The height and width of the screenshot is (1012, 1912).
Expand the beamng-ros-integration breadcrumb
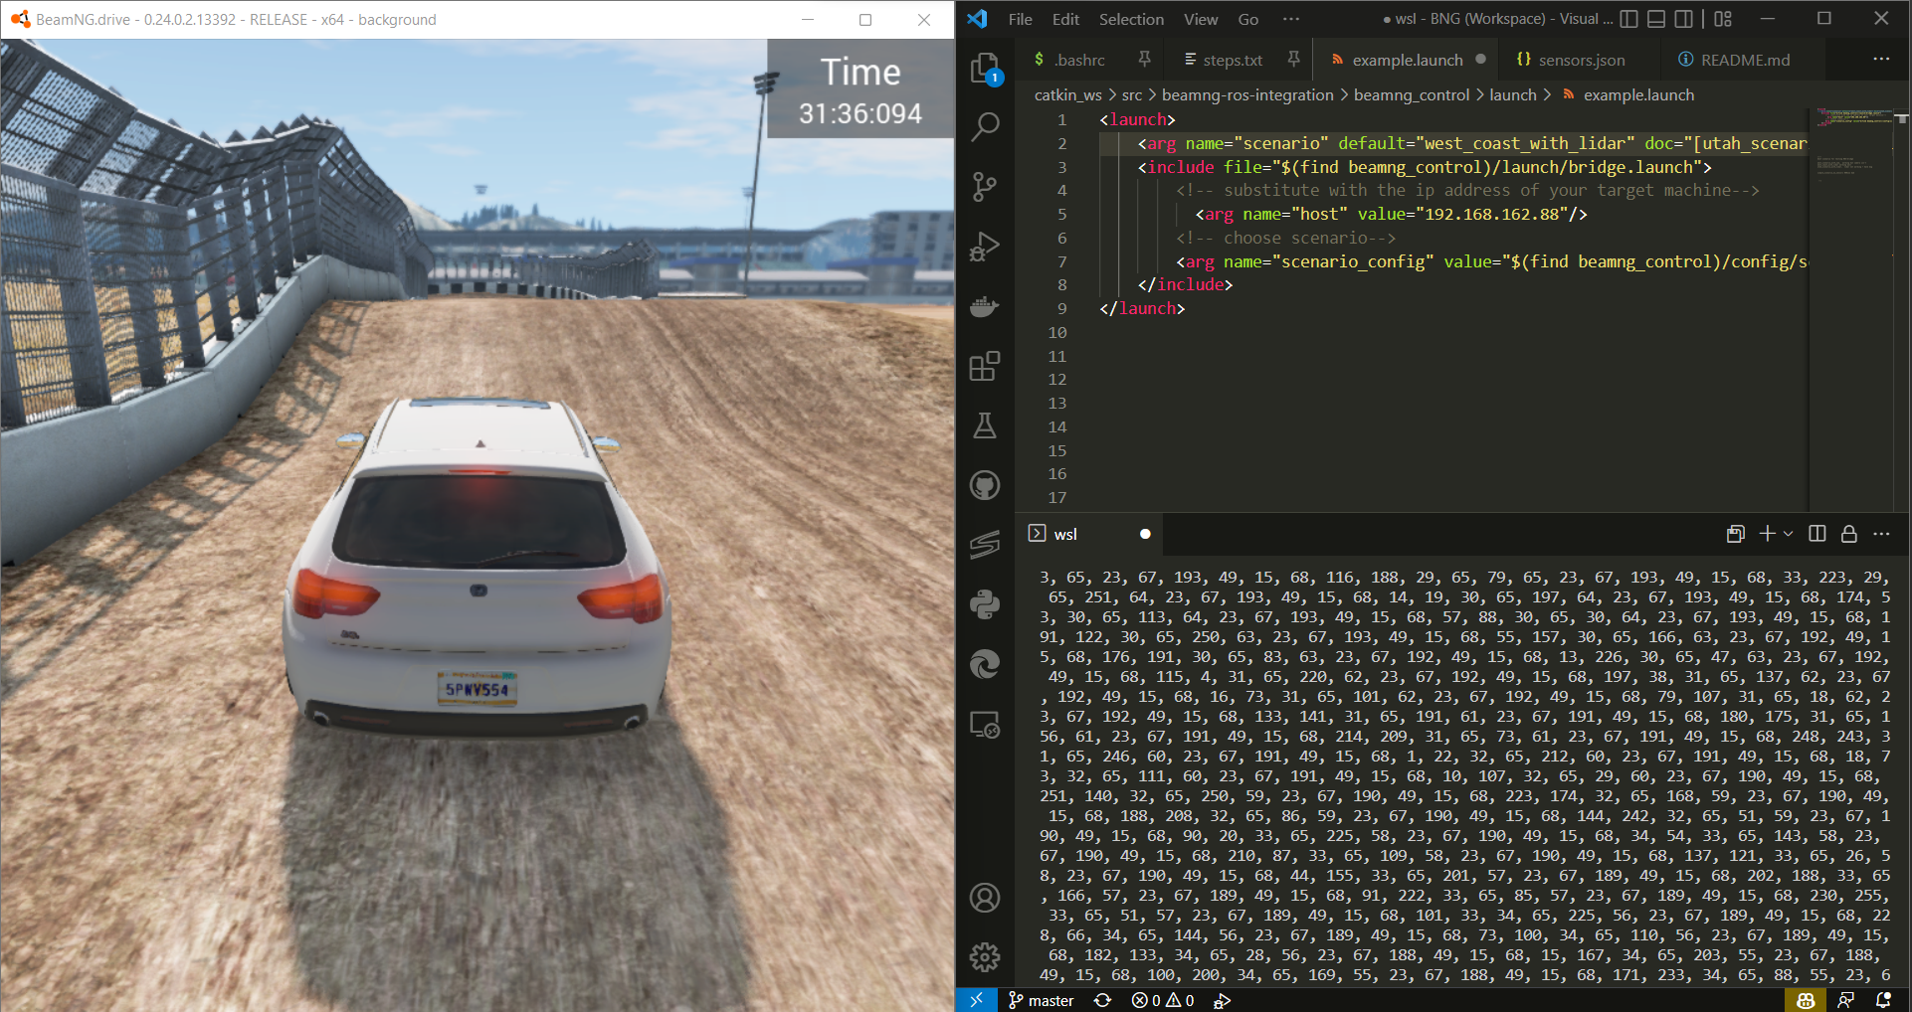coord(1247,94)
